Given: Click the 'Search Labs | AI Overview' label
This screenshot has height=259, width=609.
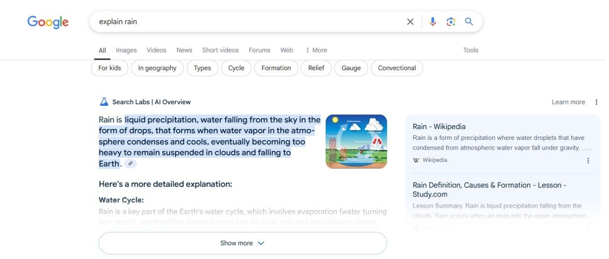Looking at the screenshot, I should pyautogui.click(x=151, y=102).
